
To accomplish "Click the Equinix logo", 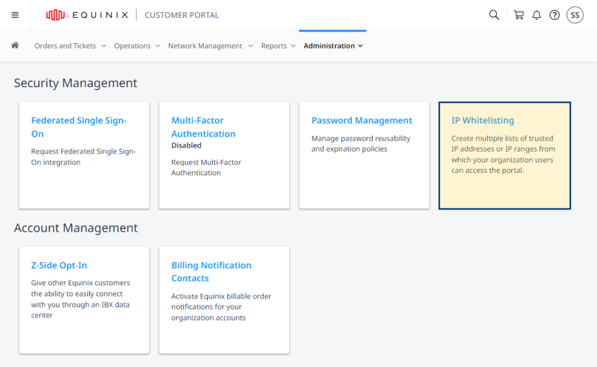I will click(x=87, y=15).
